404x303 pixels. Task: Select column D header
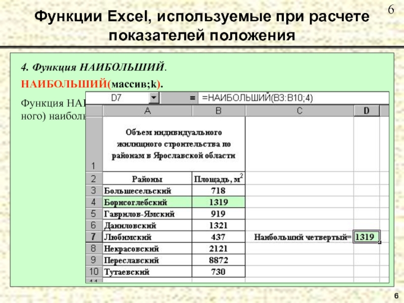(x=367, y=111)
